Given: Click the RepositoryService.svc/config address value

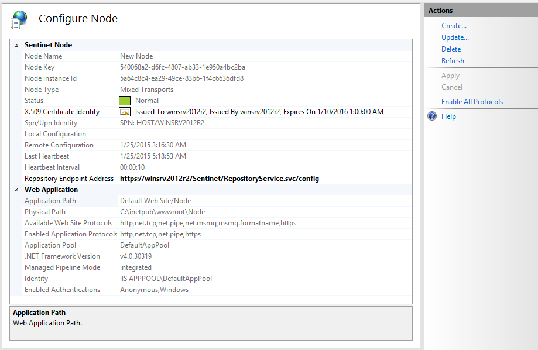Looking at the screenshot, I should [x=220, y=179].
